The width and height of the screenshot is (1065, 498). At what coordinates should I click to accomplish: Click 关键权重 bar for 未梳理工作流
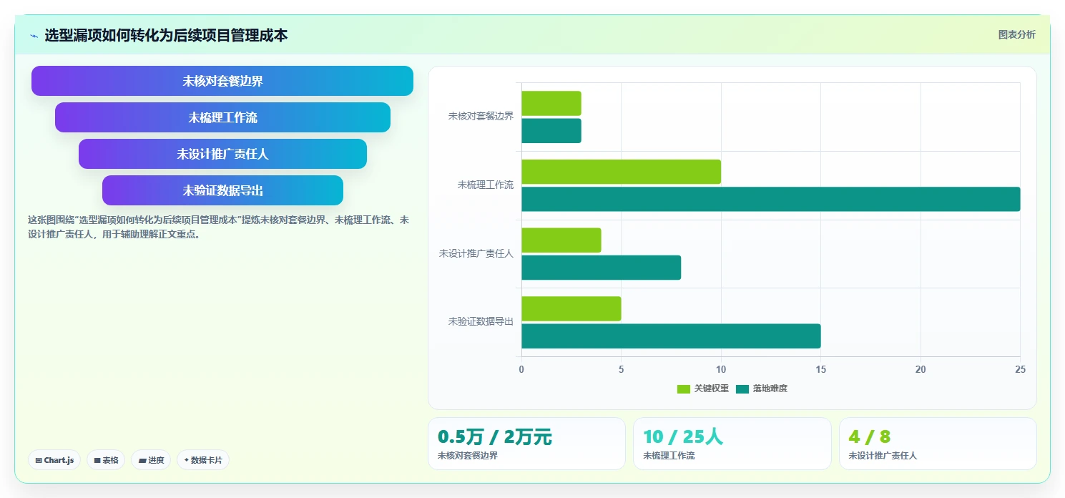tap(621, 172)
